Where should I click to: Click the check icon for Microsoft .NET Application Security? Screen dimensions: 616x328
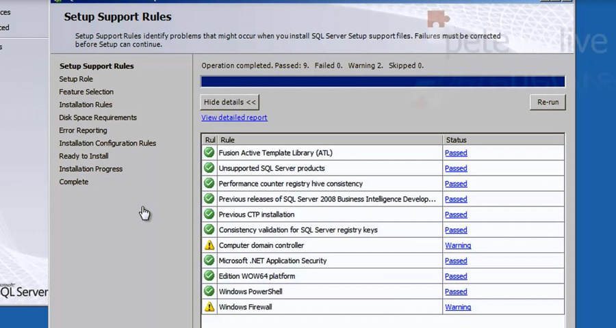[x=209, y=260]
